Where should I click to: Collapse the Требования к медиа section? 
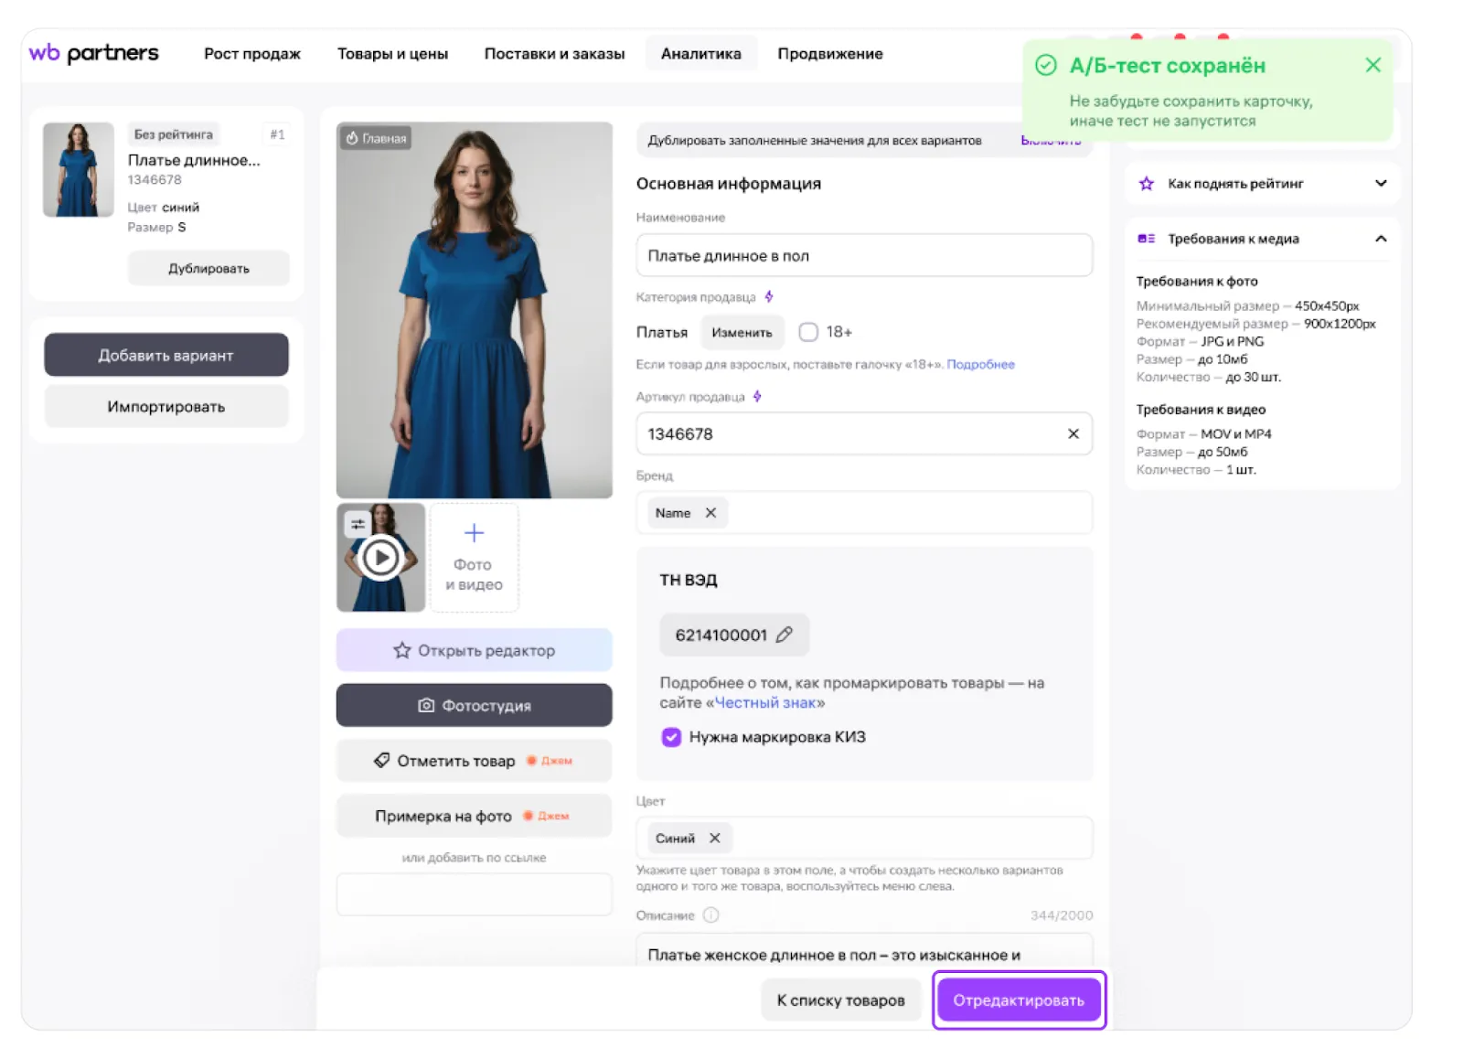pyautogui.click(x=1380, y=239)
